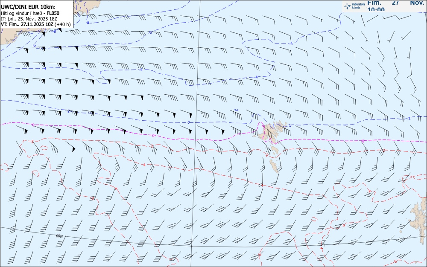Select the "Hiti og vindur í hæð - FL050" line
This screenshot has width=427, height=267.
[x=30, y=13]
